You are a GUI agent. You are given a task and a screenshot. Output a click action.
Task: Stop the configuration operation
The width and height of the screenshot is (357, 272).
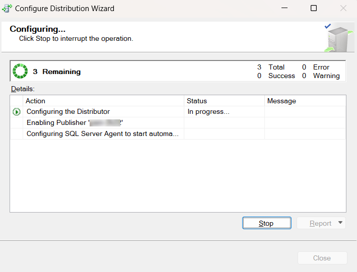click(x=266, y=223)
